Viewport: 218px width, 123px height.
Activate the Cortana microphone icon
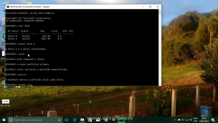coord(59,120)
